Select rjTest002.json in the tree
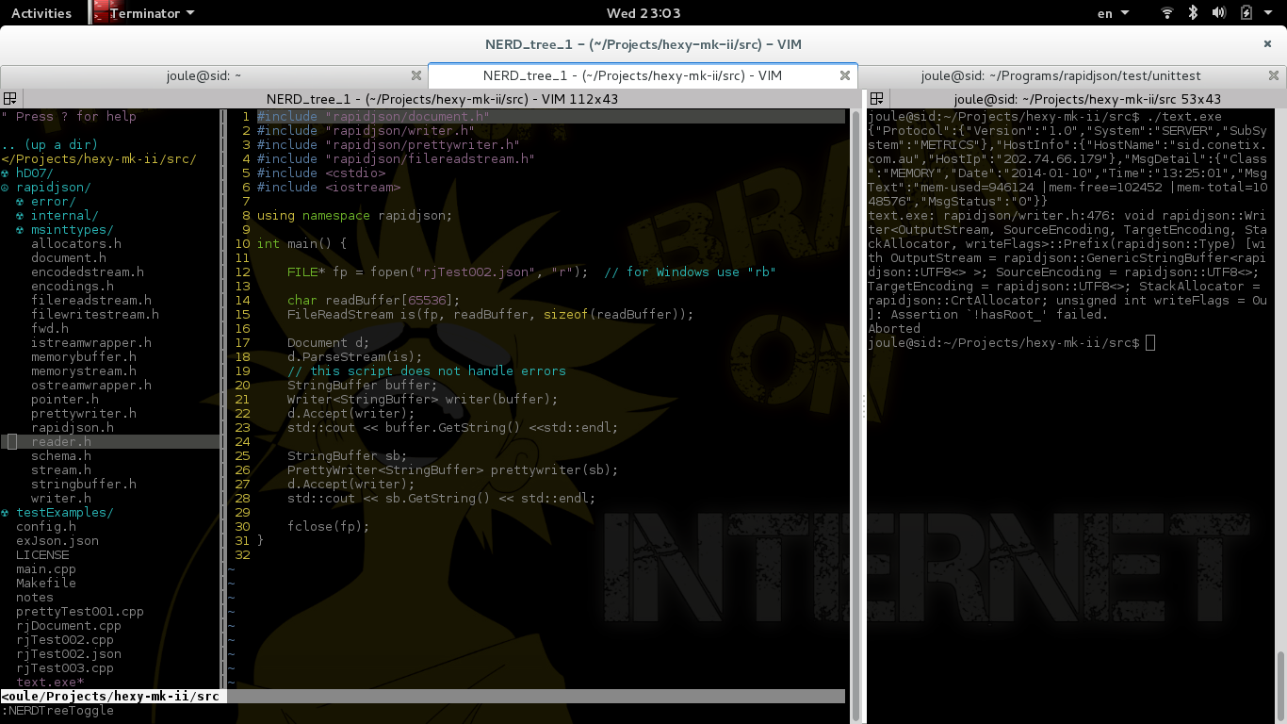 tap(69, 653)
